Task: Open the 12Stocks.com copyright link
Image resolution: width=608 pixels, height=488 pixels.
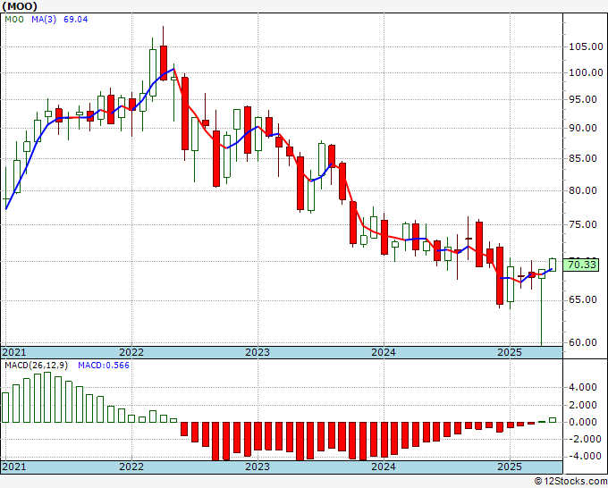Action: (570, 482)
